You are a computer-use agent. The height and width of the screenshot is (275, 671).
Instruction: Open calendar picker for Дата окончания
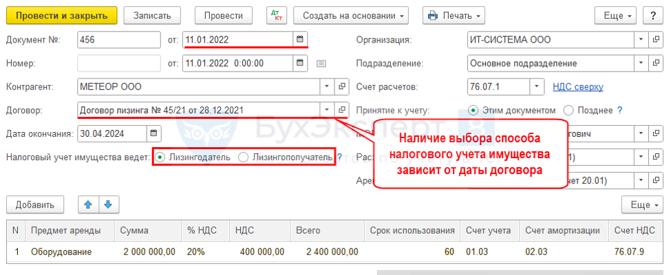pyautogui.click(x=153, y=133)
